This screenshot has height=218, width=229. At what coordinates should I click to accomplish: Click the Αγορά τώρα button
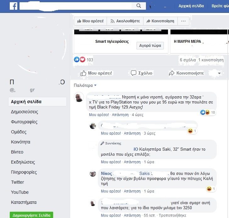pos(150,46)
